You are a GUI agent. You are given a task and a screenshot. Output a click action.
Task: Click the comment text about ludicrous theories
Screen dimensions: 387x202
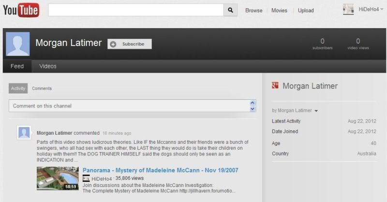point(143,151)
